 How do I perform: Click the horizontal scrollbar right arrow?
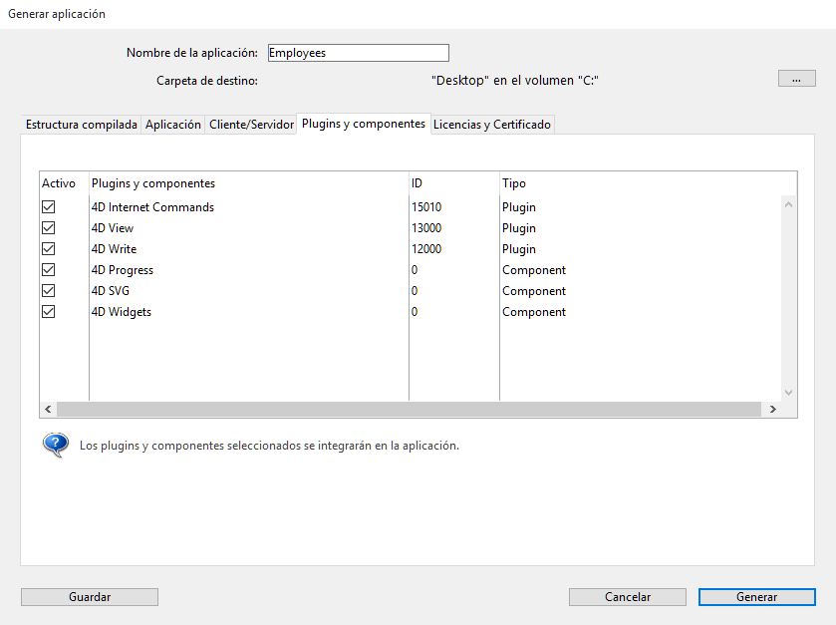pyautogui.click(x=771, y=410)
